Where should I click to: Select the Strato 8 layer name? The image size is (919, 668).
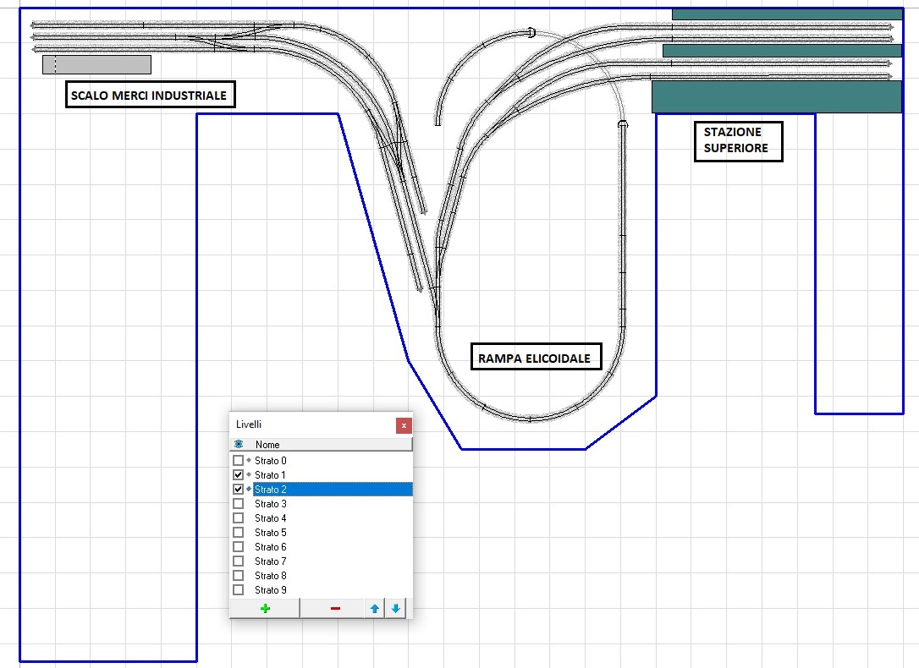tap(271, 576)
